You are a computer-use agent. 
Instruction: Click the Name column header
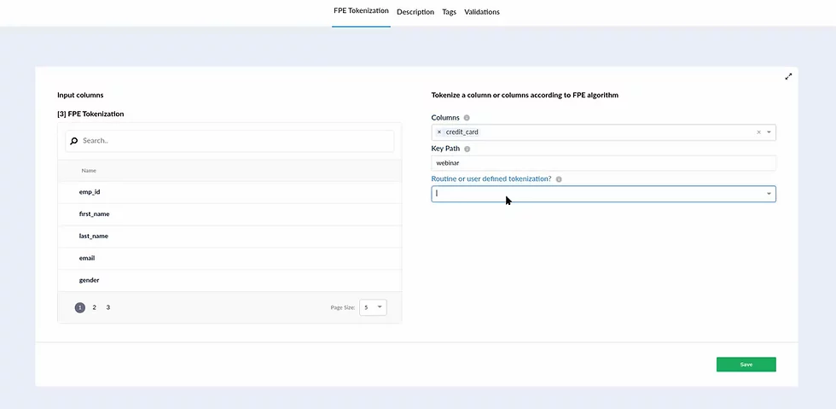(x=89, y=170)
